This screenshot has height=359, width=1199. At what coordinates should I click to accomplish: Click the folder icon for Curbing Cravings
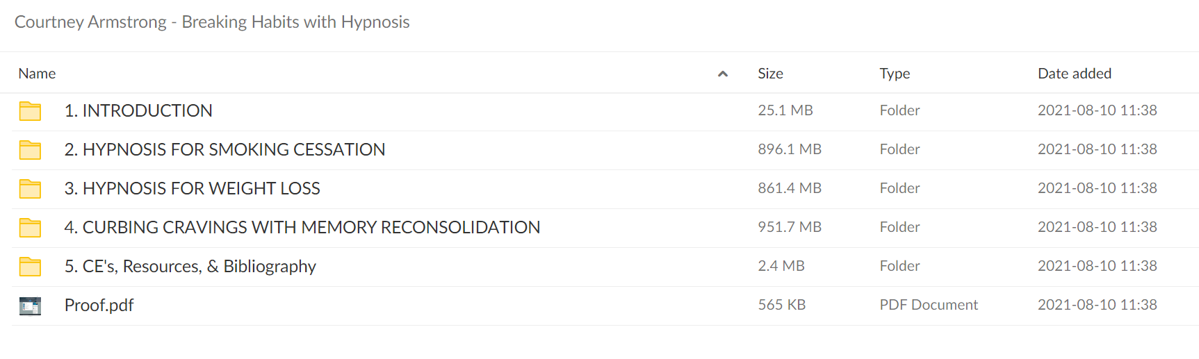pyautogui.click(x=30, y=228)
